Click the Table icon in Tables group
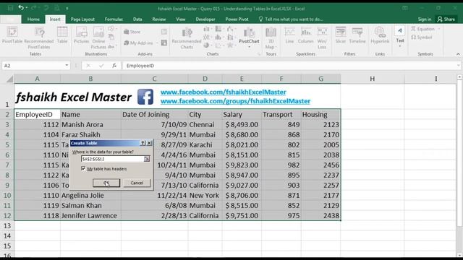 [62, 35]
